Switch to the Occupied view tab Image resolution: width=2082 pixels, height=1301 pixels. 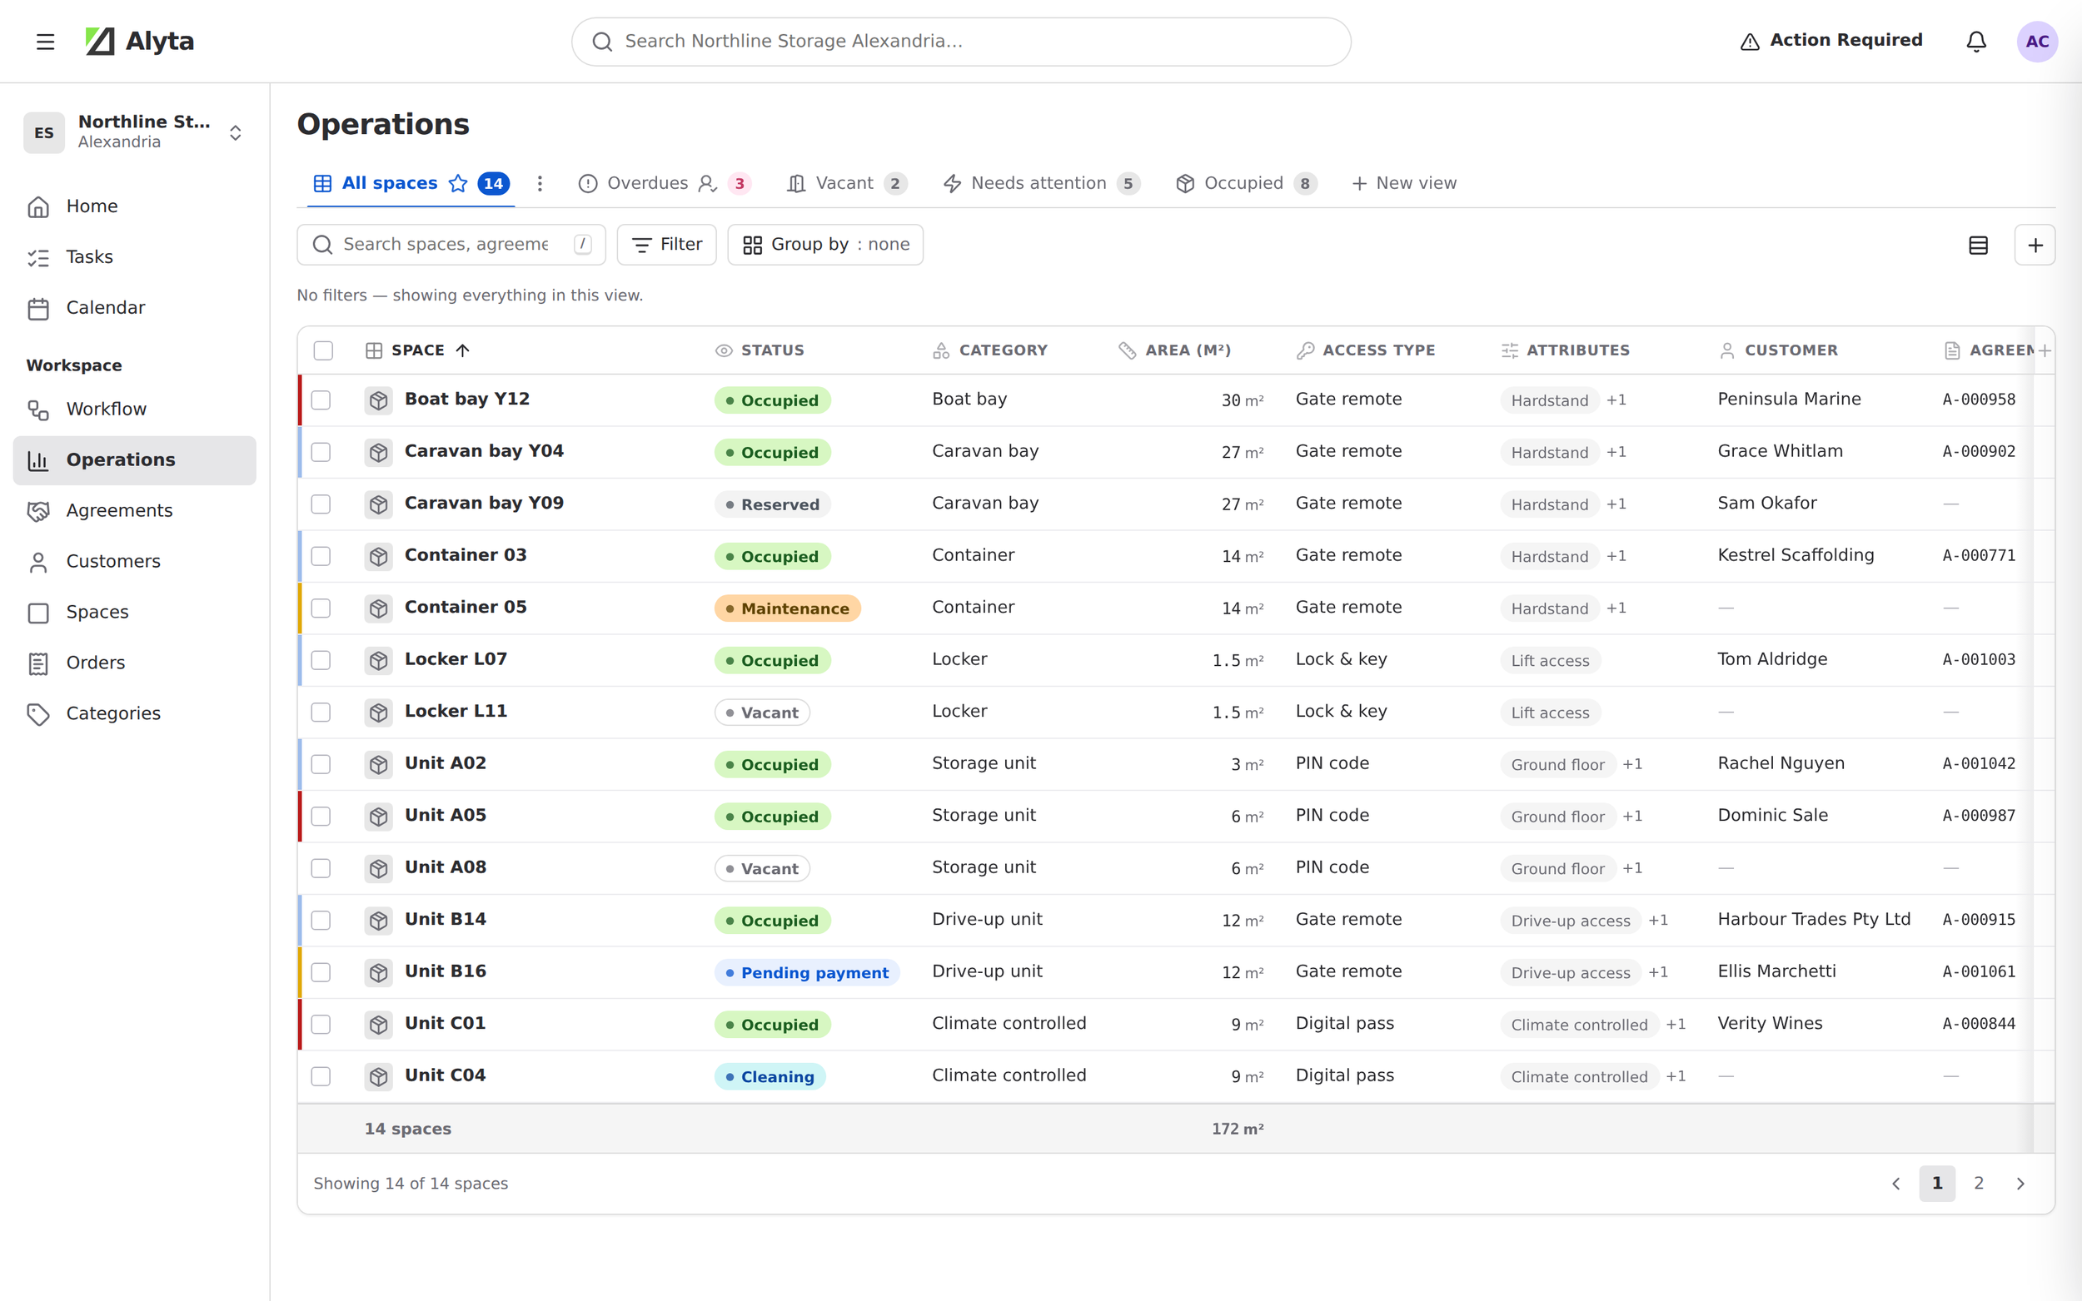click(x=1246, y=183)
